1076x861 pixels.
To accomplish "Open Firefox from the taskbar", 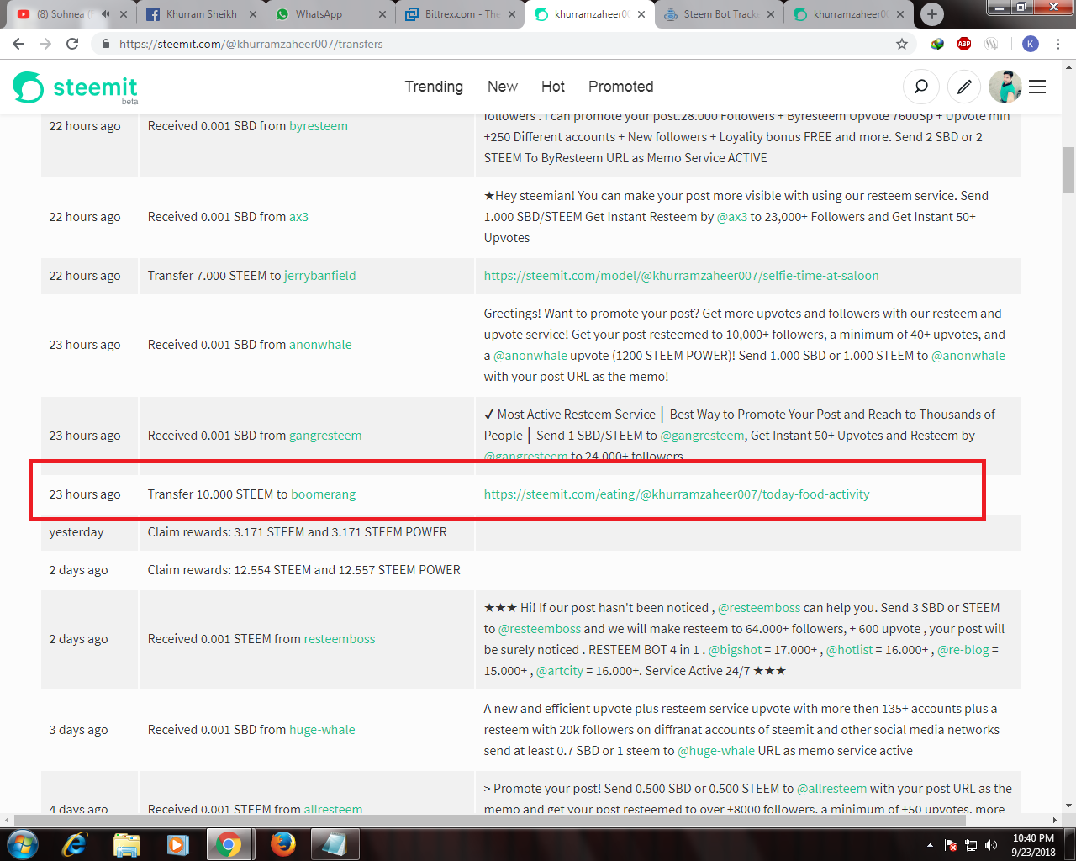I will point(283,844).
